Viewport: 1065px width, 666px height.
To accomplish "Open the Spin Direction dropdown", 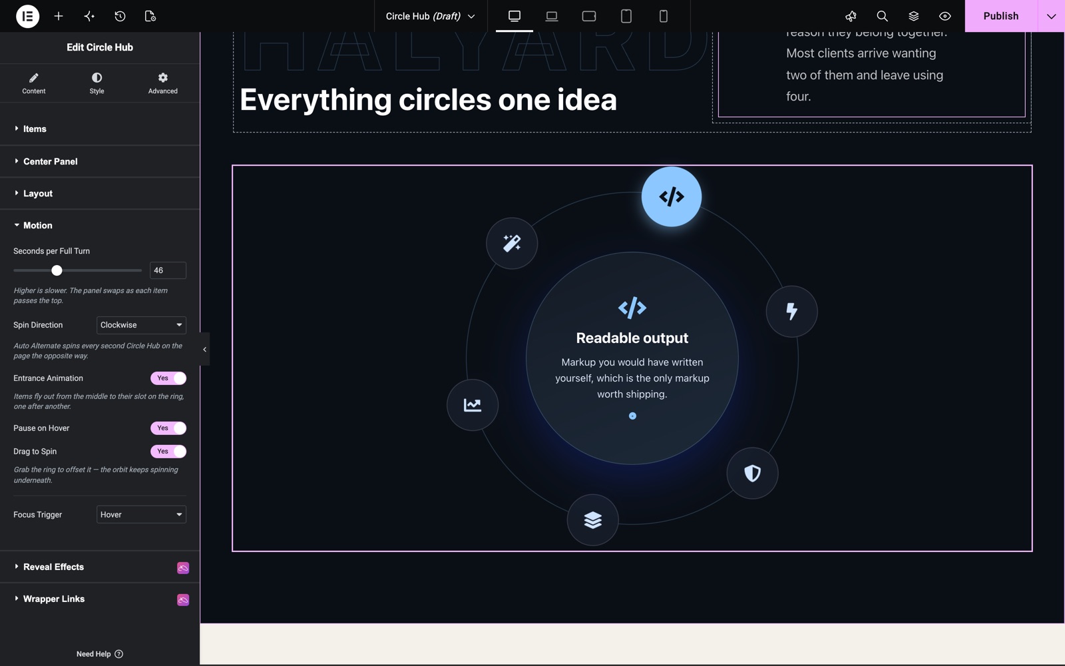I will click(x=141, y=325).
